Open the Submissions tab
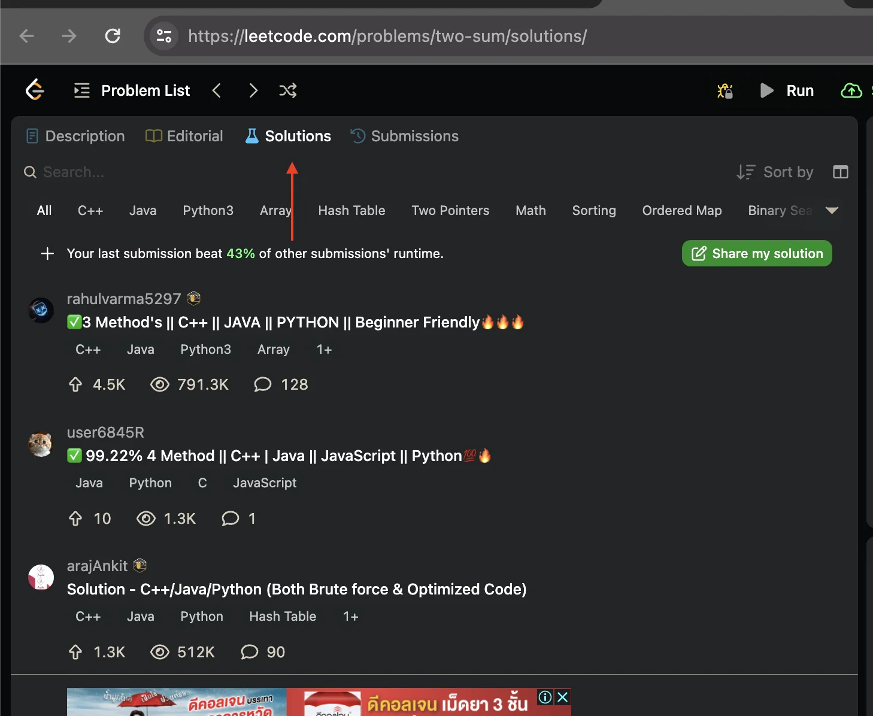Image resolution: width=873 pixels, height=716 pixels. (x=405, y=136)
